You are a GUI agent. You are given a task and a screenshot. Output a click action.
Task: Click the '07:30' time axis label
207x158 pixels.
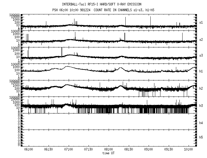click(x=89, y=149)
